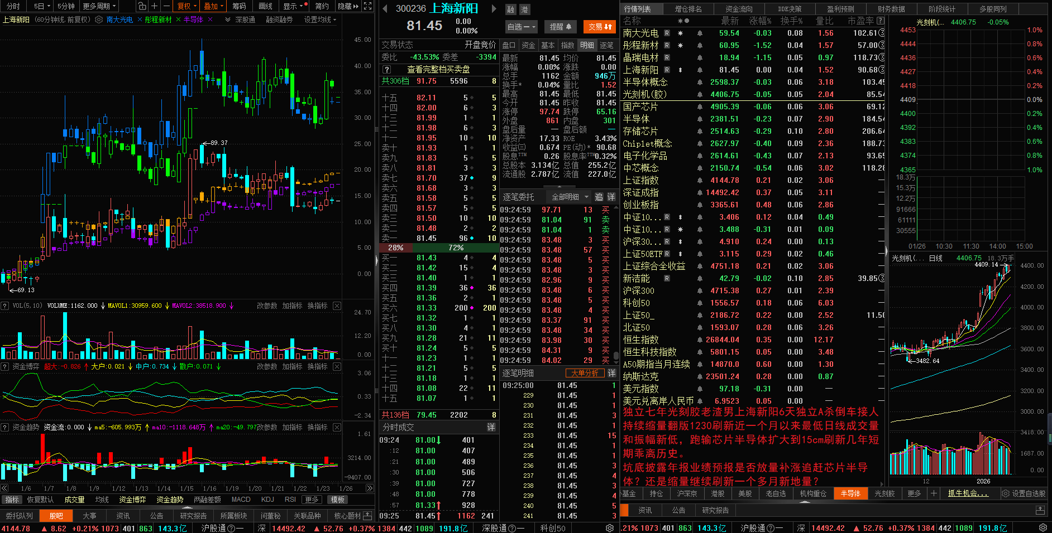Open 设置均线 dropdown
This screenshot has width=1052, height=533.
(x=320, y=20)
